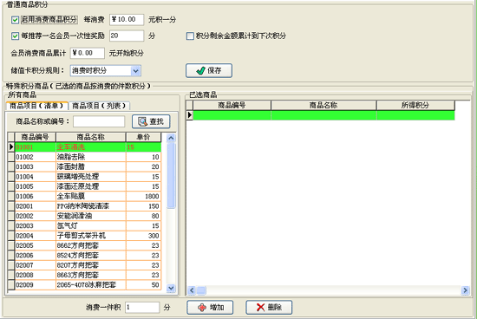Click the 商品编号 header in 已选商品 grid
Viewport: 477px width, 319px height.
click(x=232, y=105)
